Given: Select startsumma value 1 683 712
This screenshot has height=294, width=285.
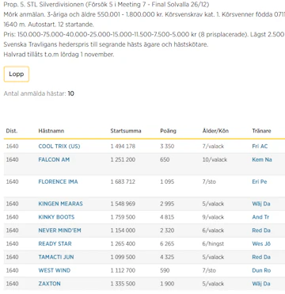Looking at the screenshot, I should point(123,181).
